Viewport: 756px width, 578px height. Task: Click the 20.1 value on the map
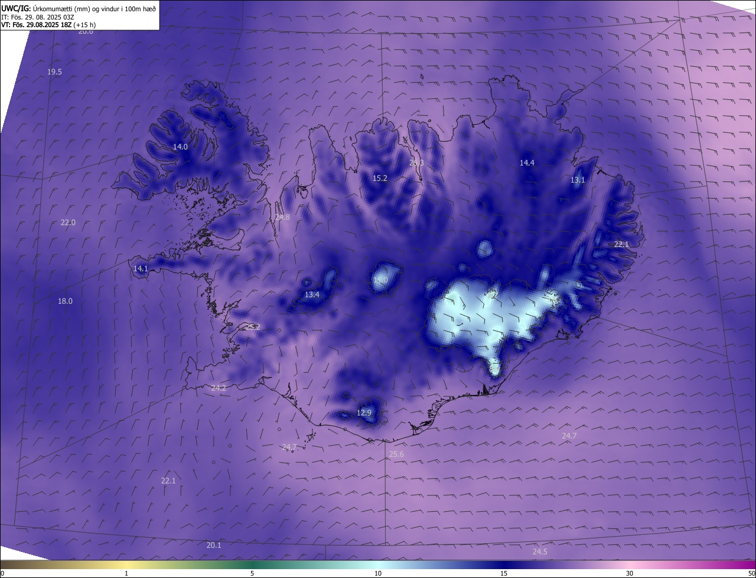pos(214,545)
